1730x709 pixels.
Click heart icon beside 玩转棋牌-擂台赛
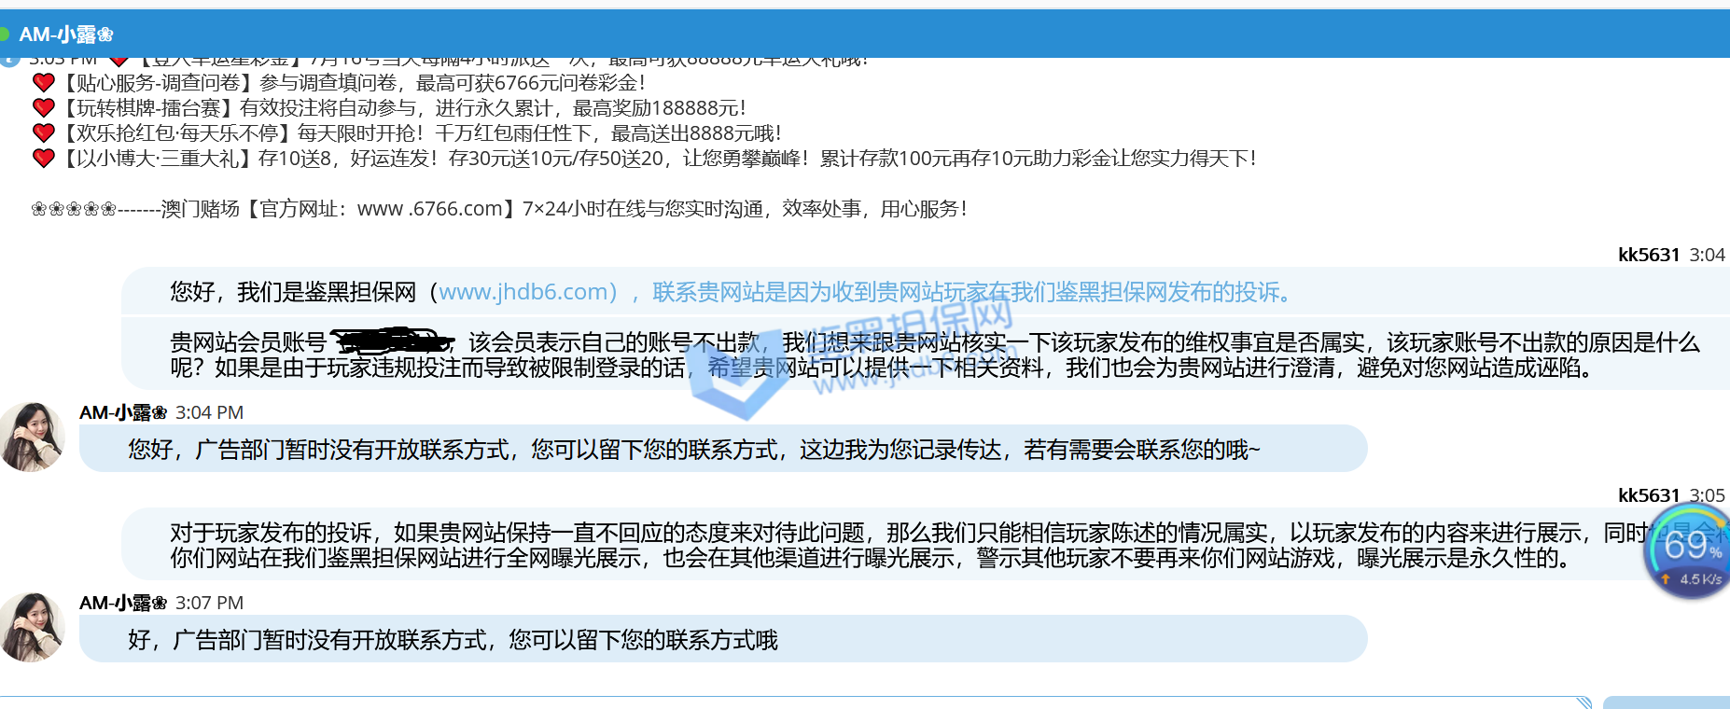tap(44, 108)
